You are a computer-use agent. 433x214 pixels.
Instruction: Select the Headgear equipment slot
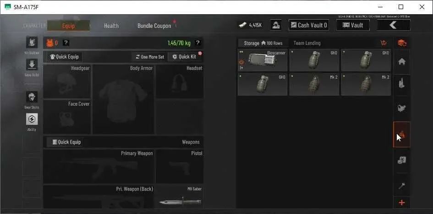67,81
